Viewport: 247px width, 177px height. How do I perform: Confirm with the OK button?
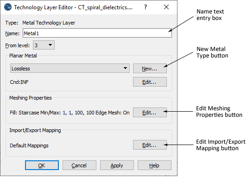42,165
